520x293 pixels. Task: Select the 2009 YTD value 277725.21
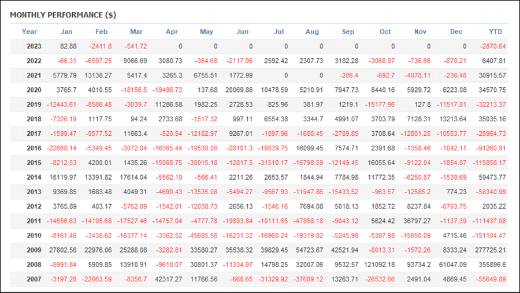[489, 250]
